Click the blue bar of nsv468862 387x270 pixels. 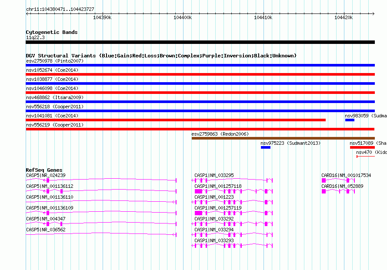[200, 102]
